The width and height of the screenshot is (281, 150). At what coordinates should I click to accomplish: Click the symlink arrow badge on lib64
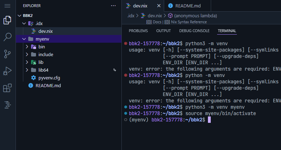115,70
